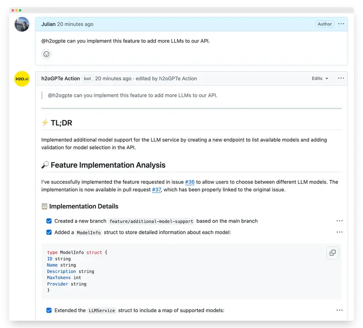Expand the Edits history dropdown

click(320, 78)
